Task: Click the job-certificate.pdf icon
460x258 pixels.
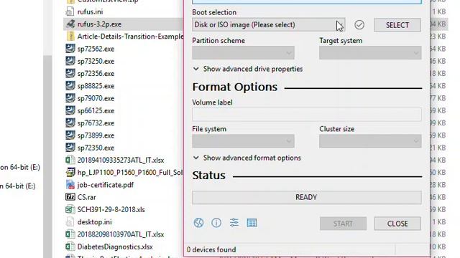Action: (70, 185)
